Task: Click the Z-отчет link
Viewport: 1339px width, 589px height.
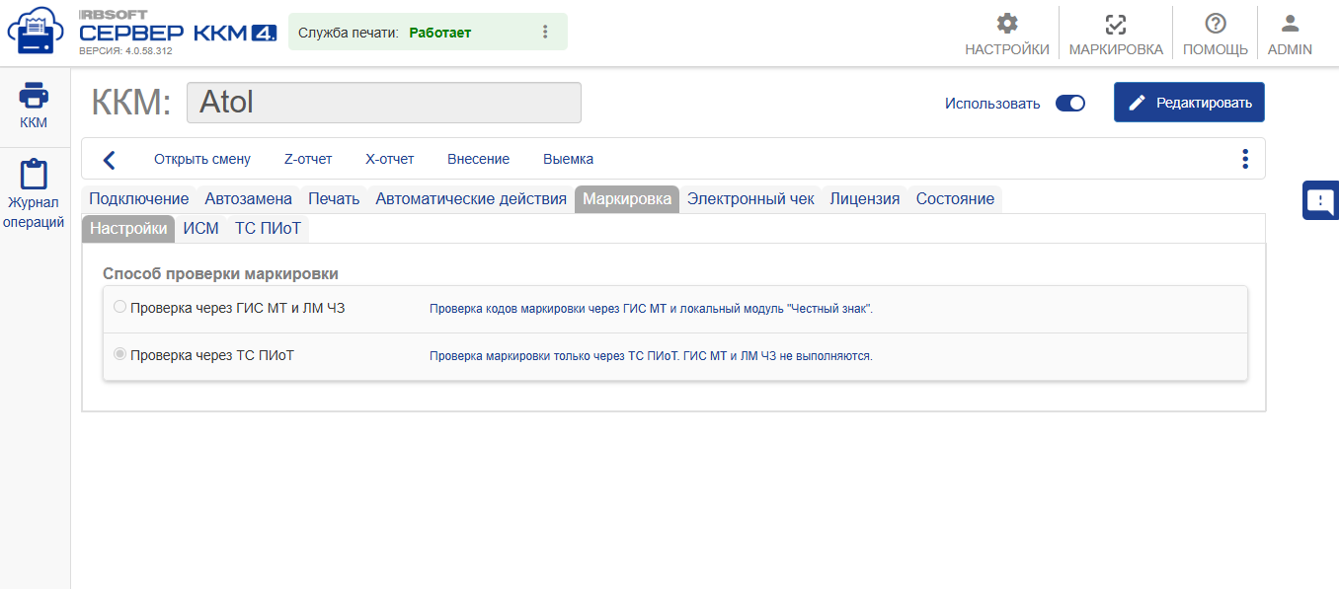Action: pyautogui.click(x=307, y=158)
